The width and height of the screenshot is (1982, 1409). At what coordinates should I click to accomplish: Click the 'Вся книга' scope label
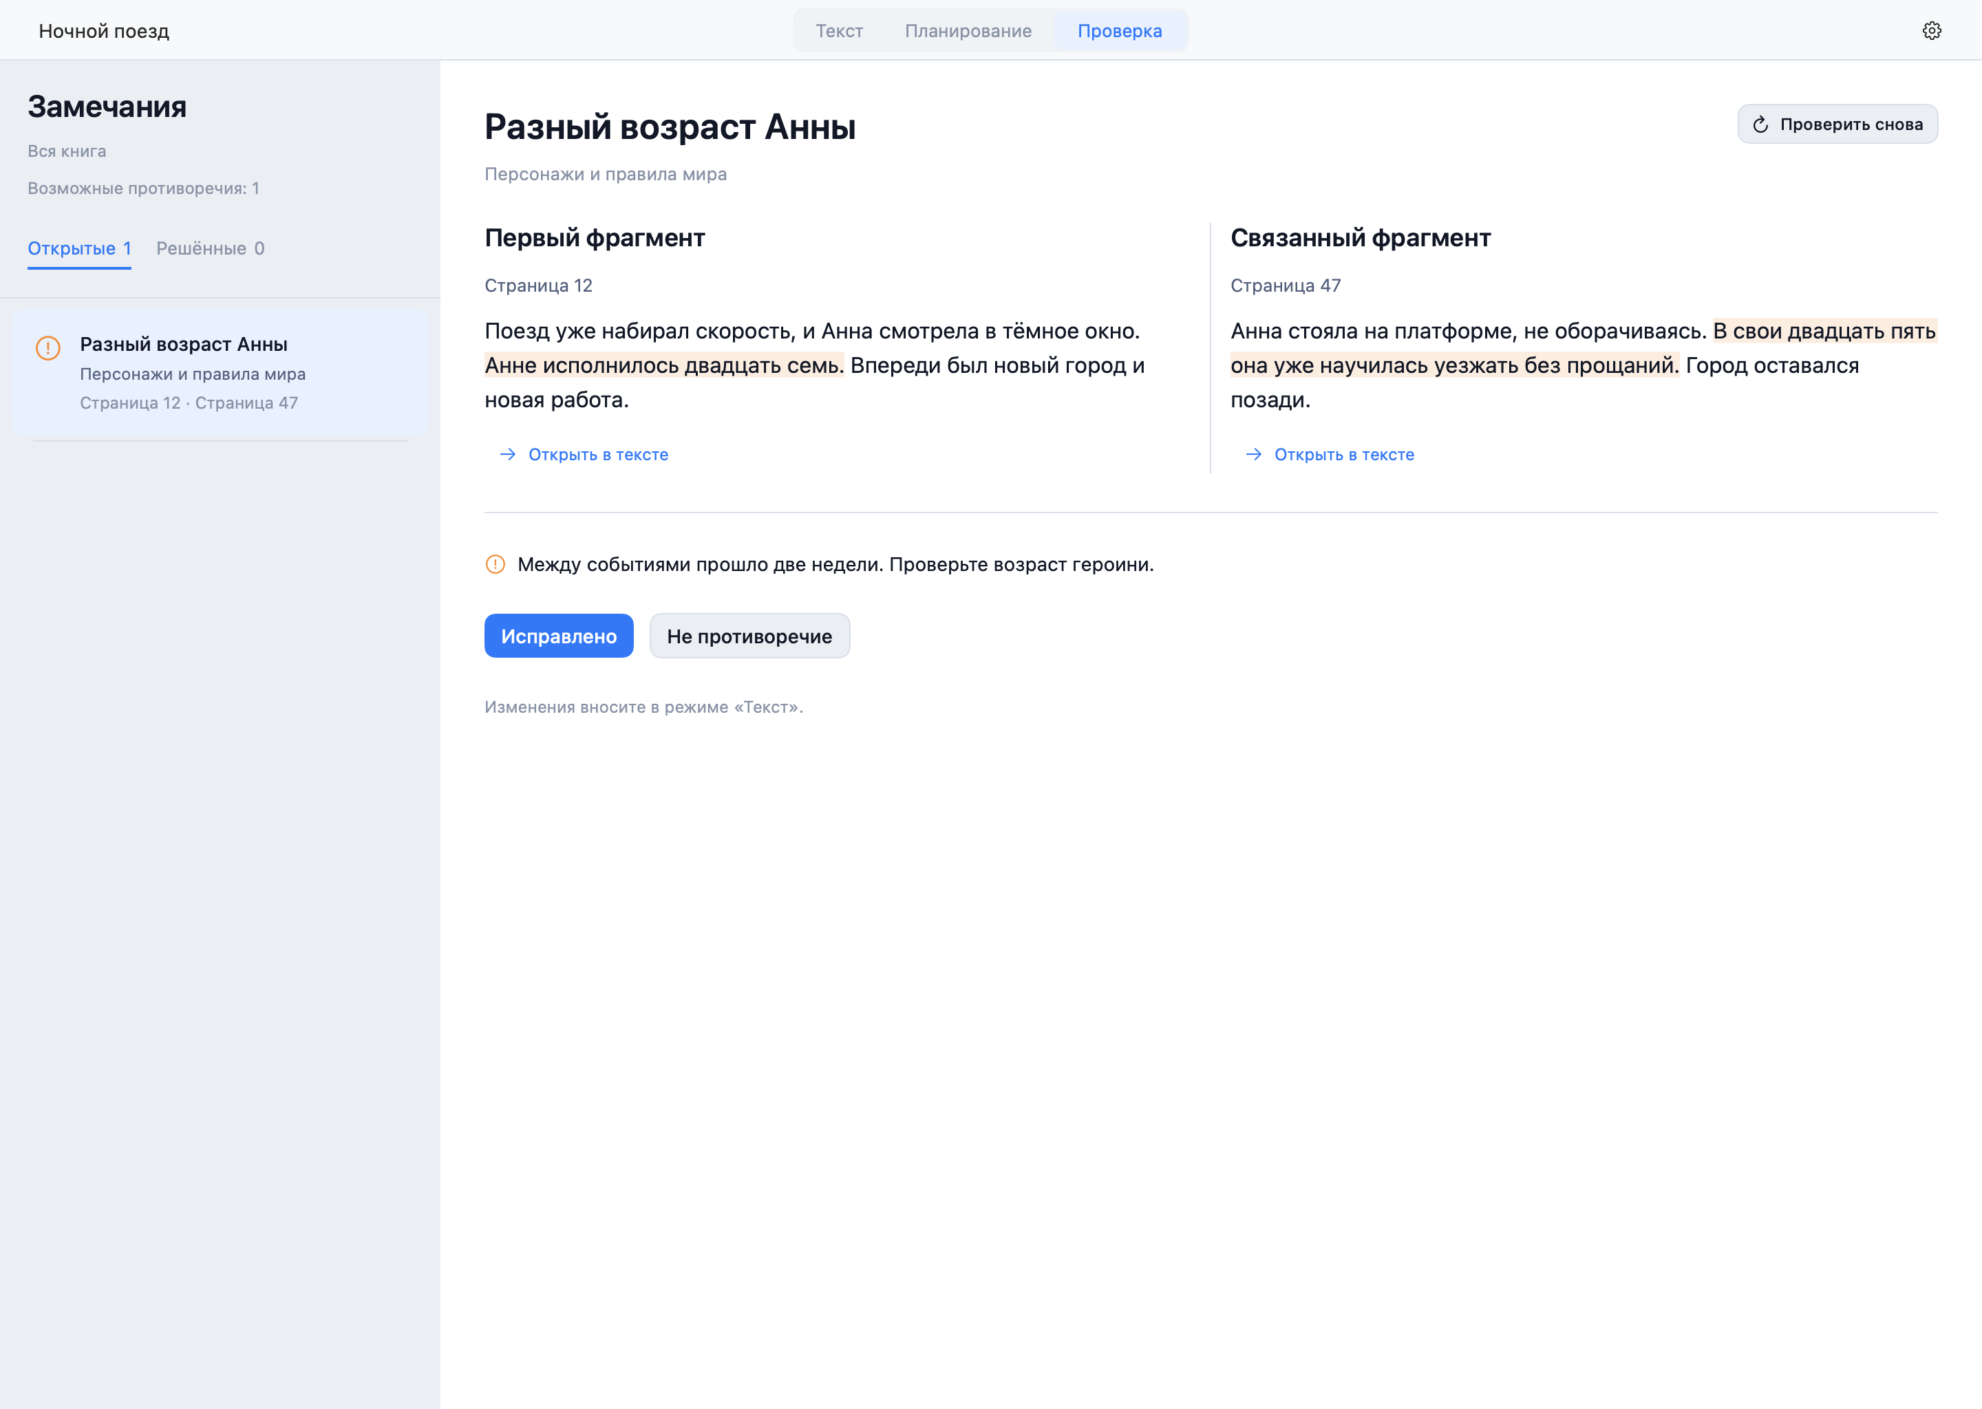coord(67,151)
